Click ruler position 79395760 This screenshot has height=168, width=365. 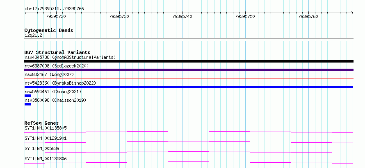point(308,16)
